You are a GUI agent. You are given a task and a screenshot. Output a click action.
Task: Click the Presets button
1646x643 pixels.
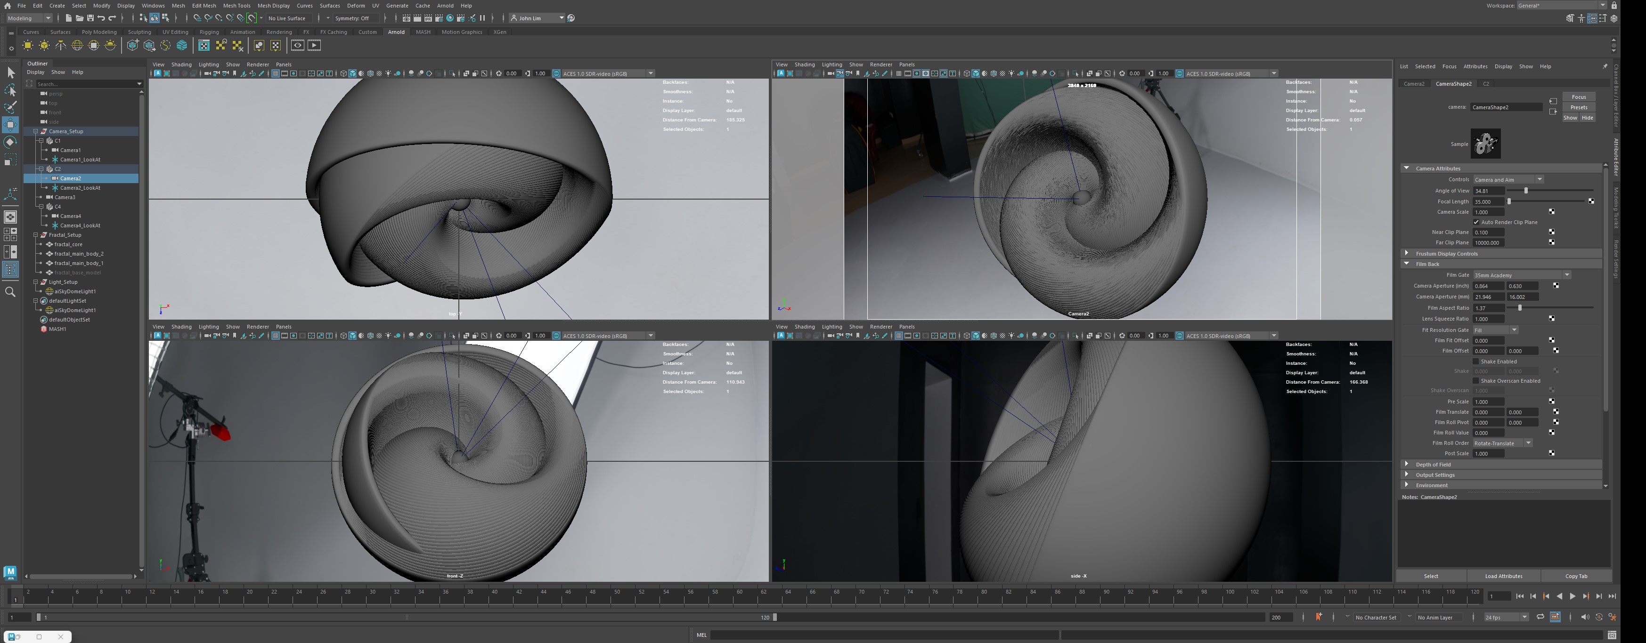(x=1578, y=107)
